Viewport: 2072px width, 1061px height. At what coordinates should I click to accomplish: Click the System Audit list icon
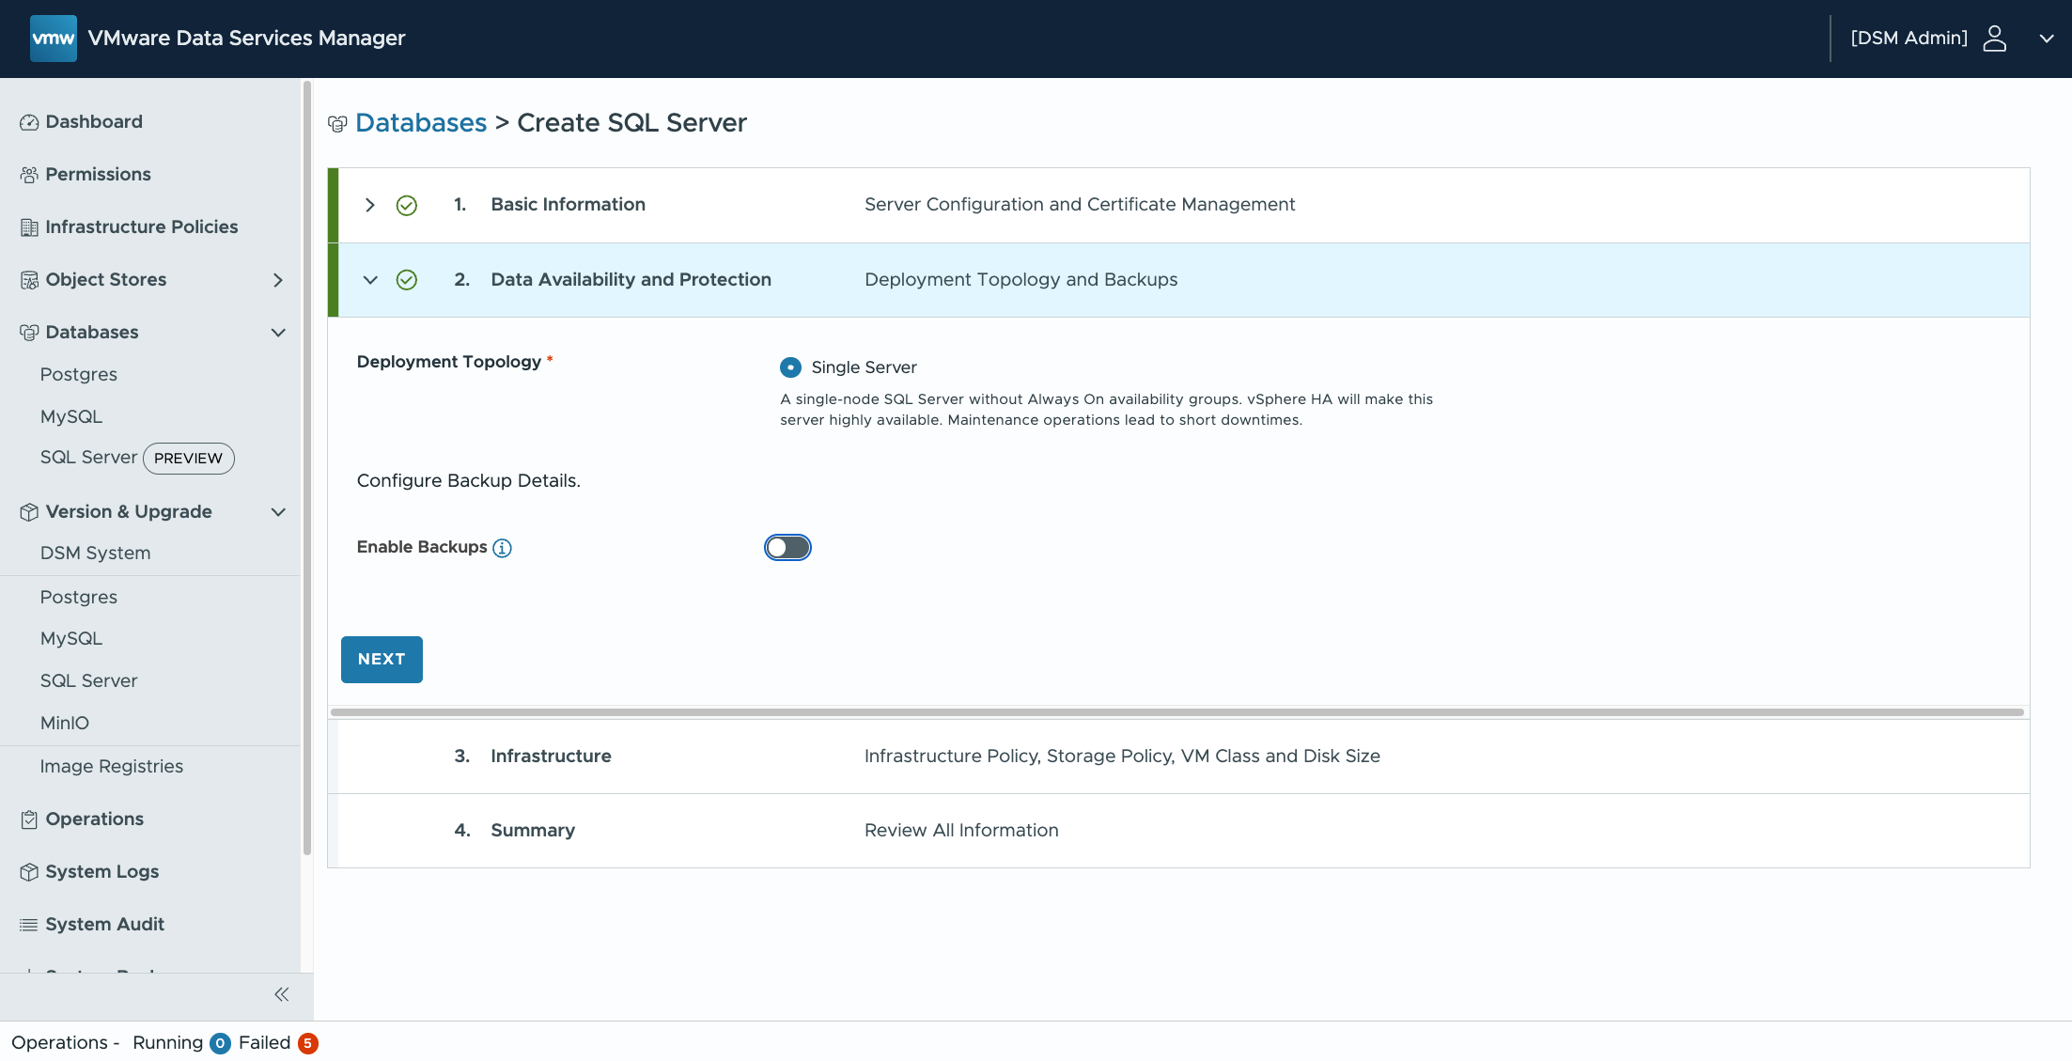click(x=29, y=925)
